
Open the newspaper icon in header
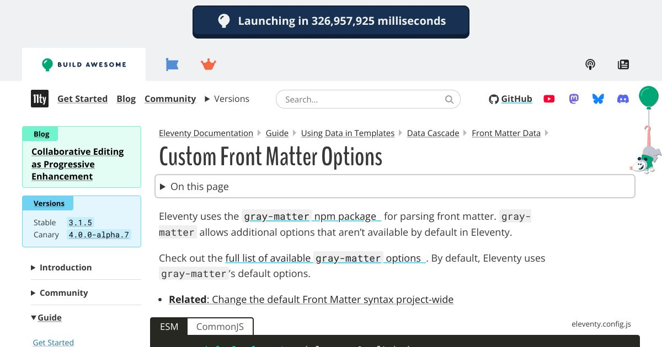[x=623, y=64]
